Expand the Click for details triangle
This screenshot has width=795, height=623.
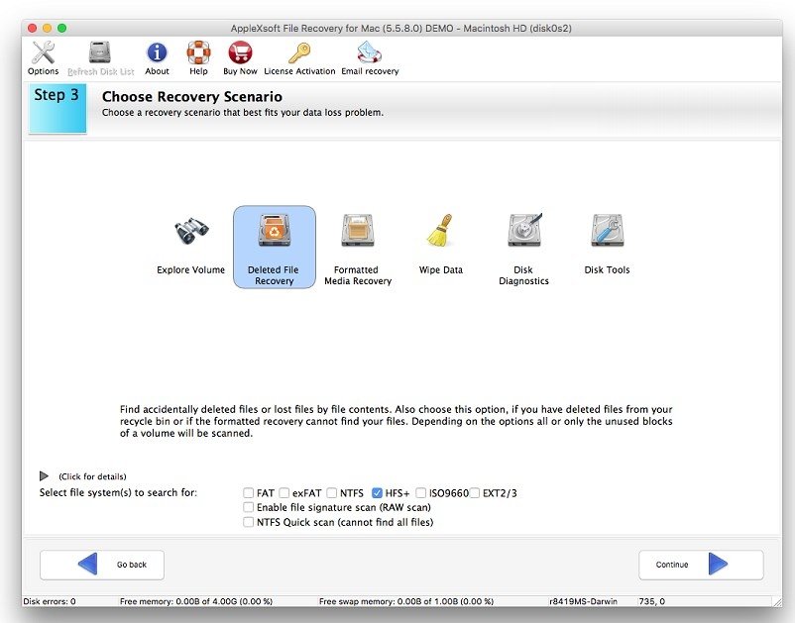[44, 476]
